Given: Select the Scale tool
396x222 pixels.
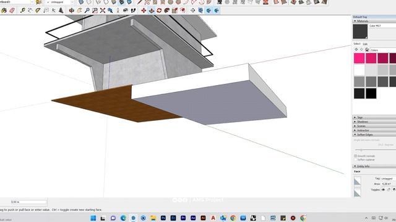Looking at the screenshot, I should click(174, 10).
